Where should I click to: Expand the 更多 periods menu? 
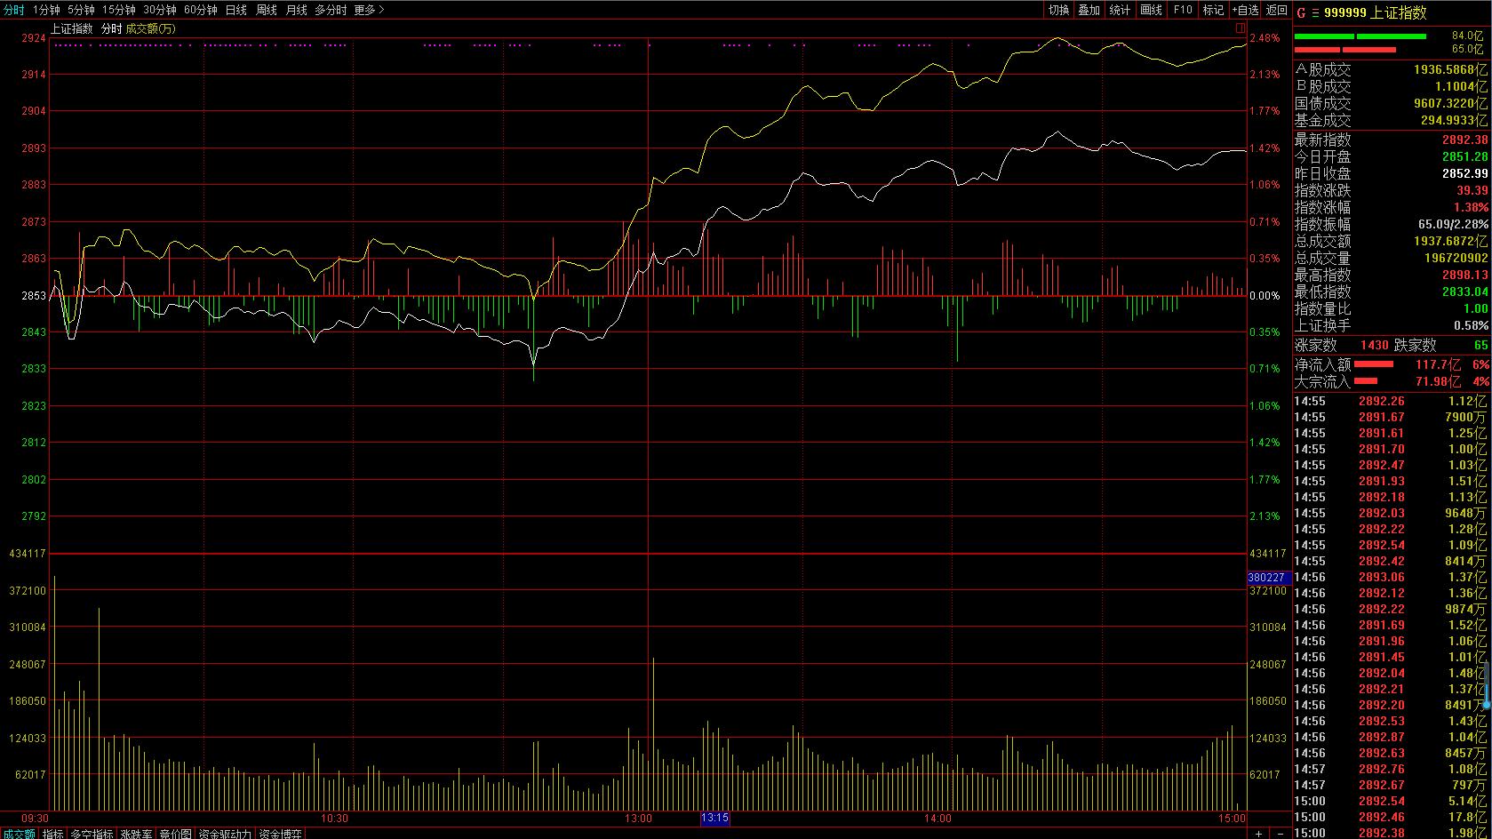click(x=369, y=10)
